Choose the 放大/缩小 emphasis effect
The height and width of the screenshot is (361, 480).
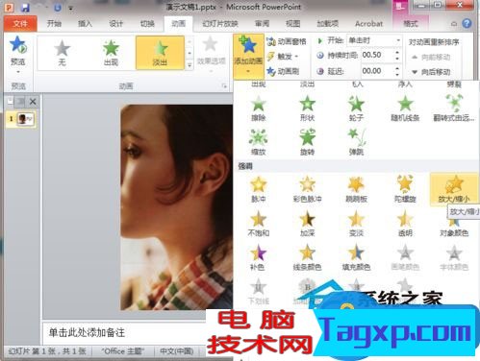coord(454,189)
